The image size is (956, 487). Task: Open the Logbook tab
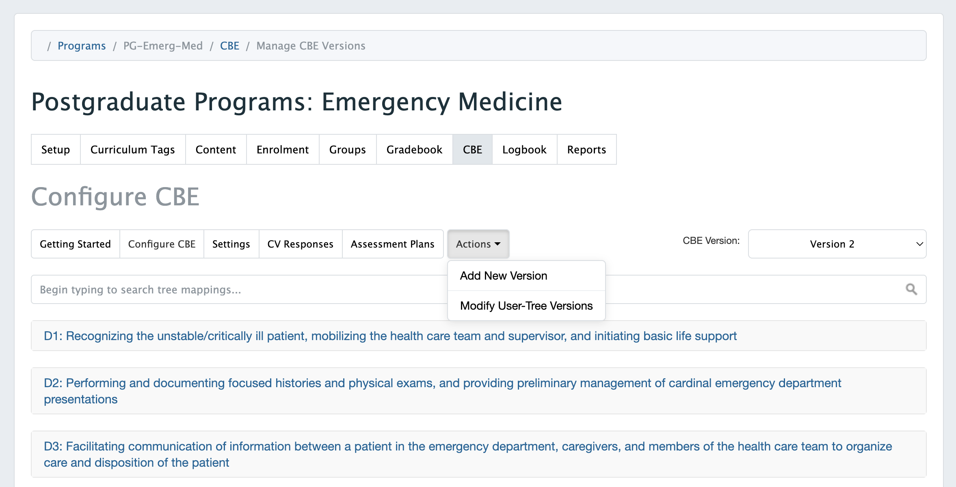[524, 150]
